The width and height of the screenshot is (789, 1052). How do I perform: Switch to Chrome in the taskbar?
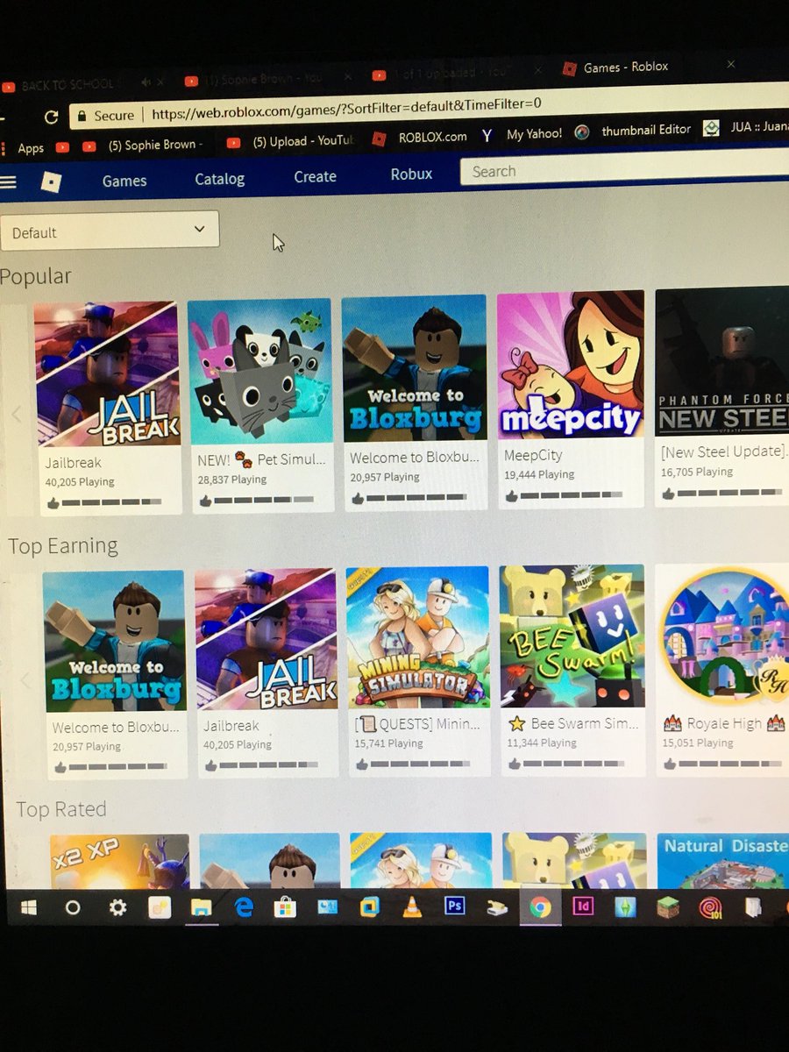(540, 906)
